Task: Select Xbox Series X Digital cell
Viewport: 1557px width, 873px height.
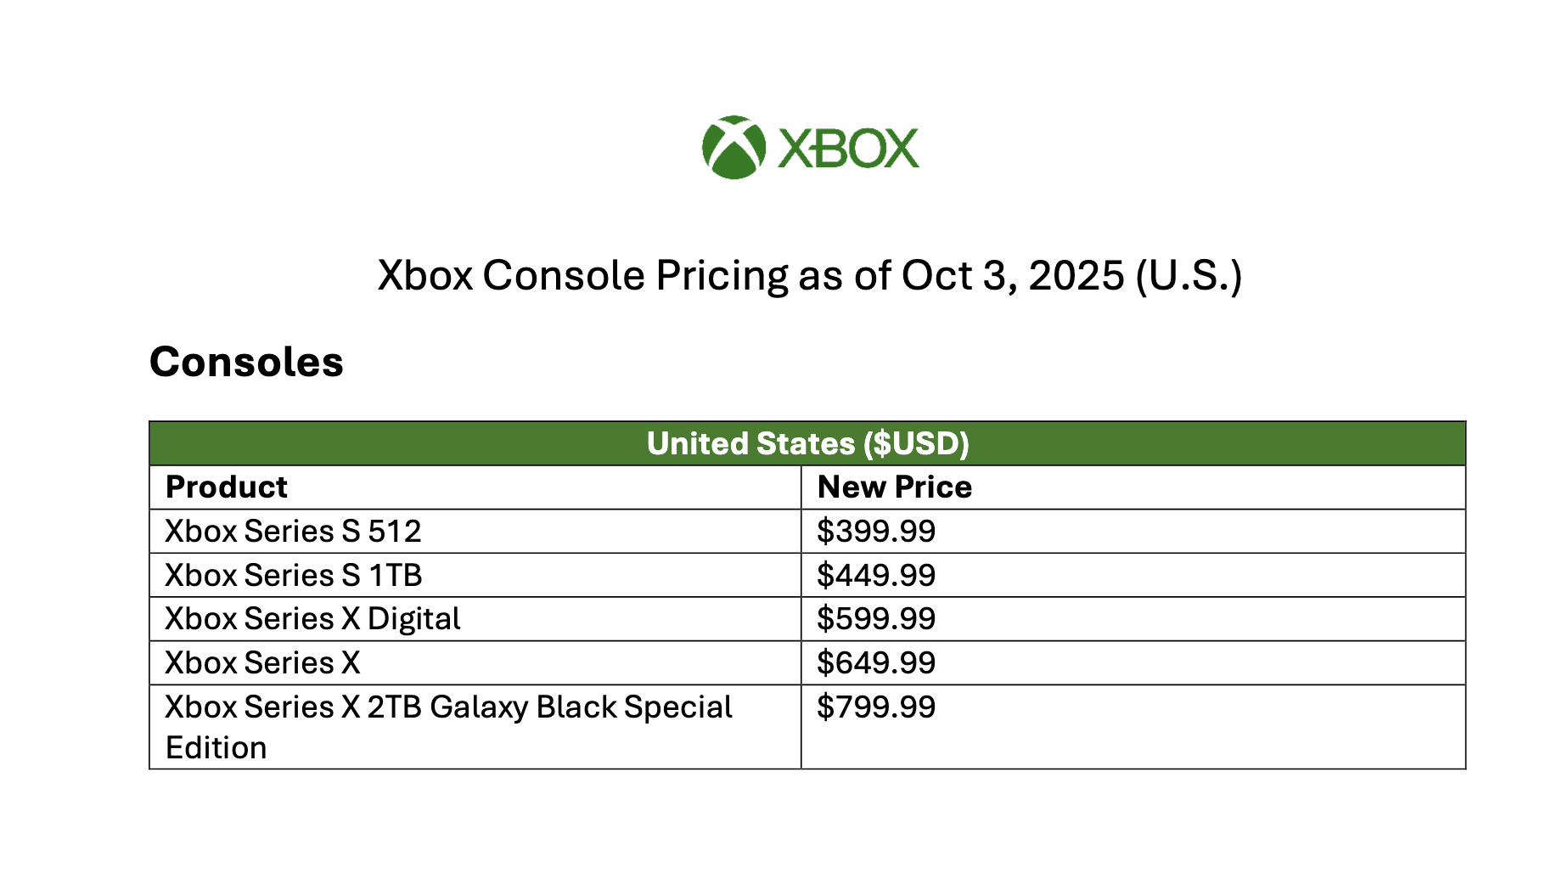Action: coord(475,619)
